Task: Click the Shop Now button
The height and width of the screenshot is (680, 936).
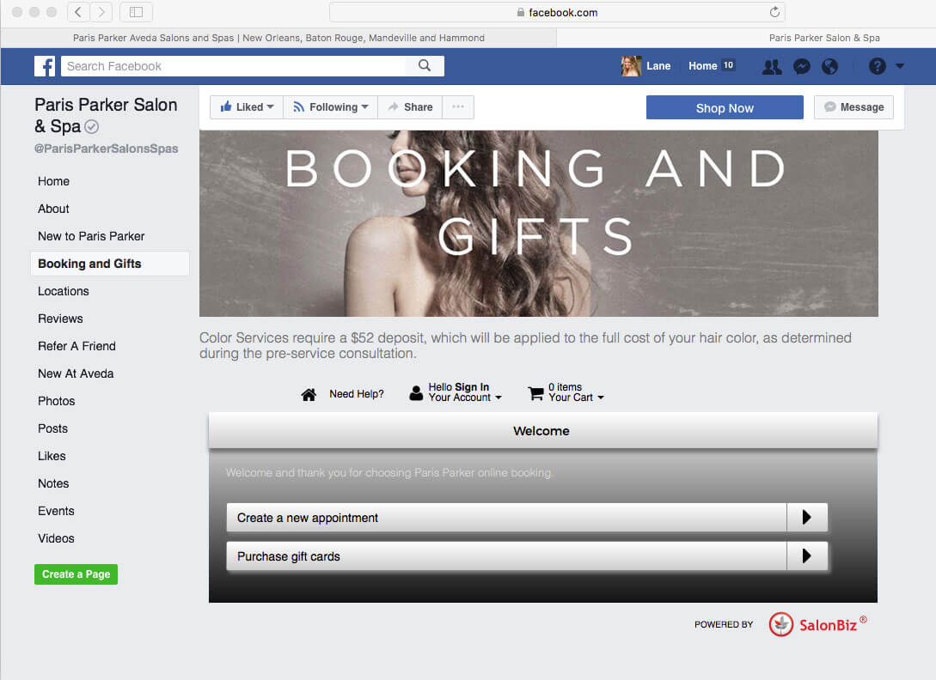Action: point(725,107)
